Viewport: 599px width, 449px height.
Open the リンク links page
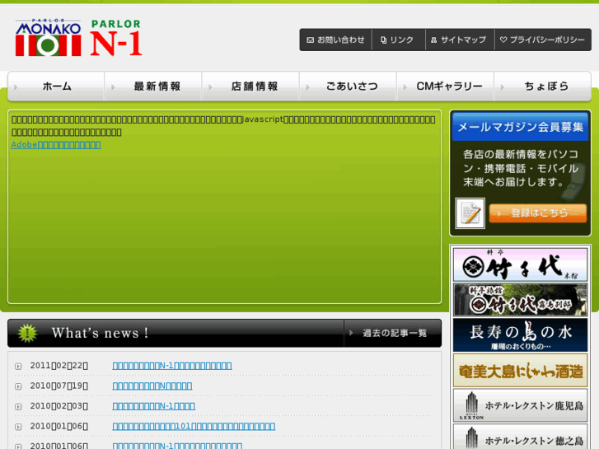(x=399, y=40)
